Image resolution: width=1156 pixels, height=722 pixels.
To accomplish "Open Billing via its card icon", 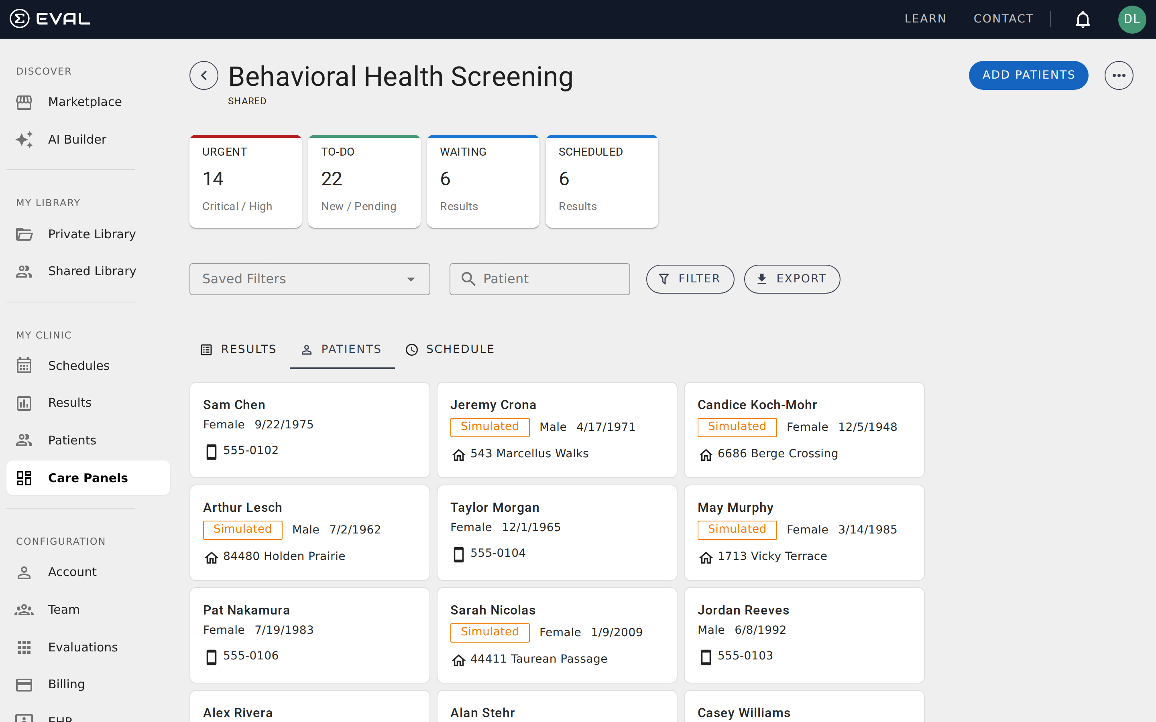I will click(24, 684).
